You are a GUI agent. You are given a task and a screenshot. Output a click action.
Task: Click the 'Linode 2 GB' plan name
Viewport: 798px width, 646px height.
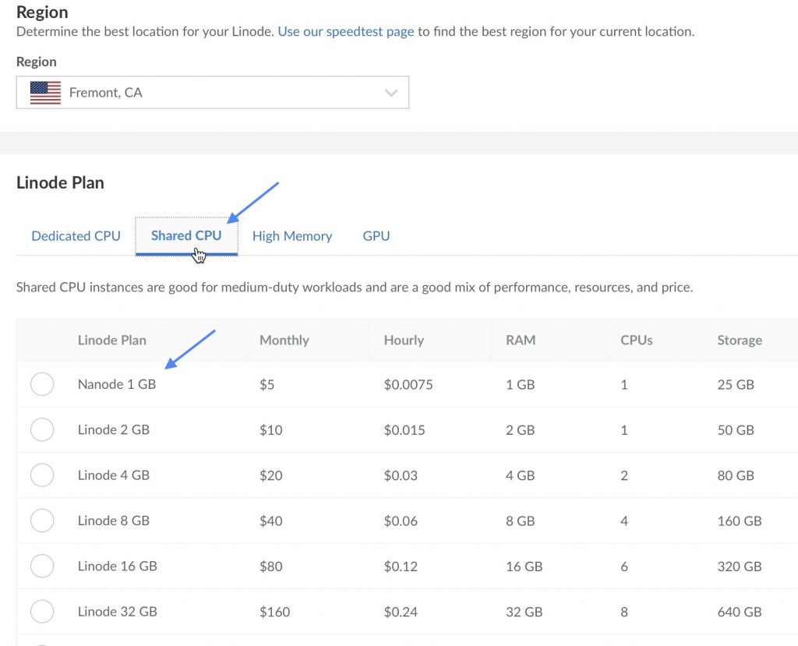[x=114, y=429]
